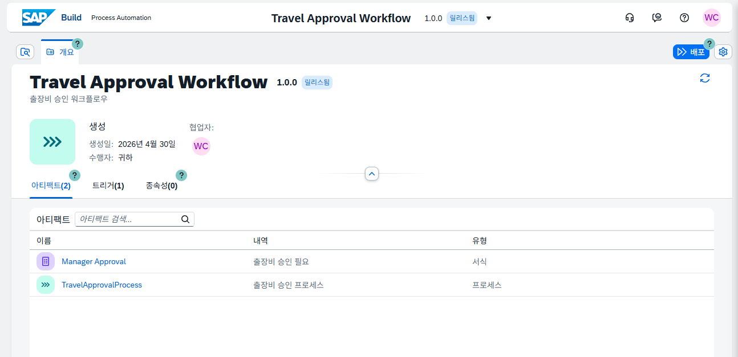Click the 배포 deploy button
This screenshot has width=738, height=357.
pyautogui.click(x=691, y=52)
